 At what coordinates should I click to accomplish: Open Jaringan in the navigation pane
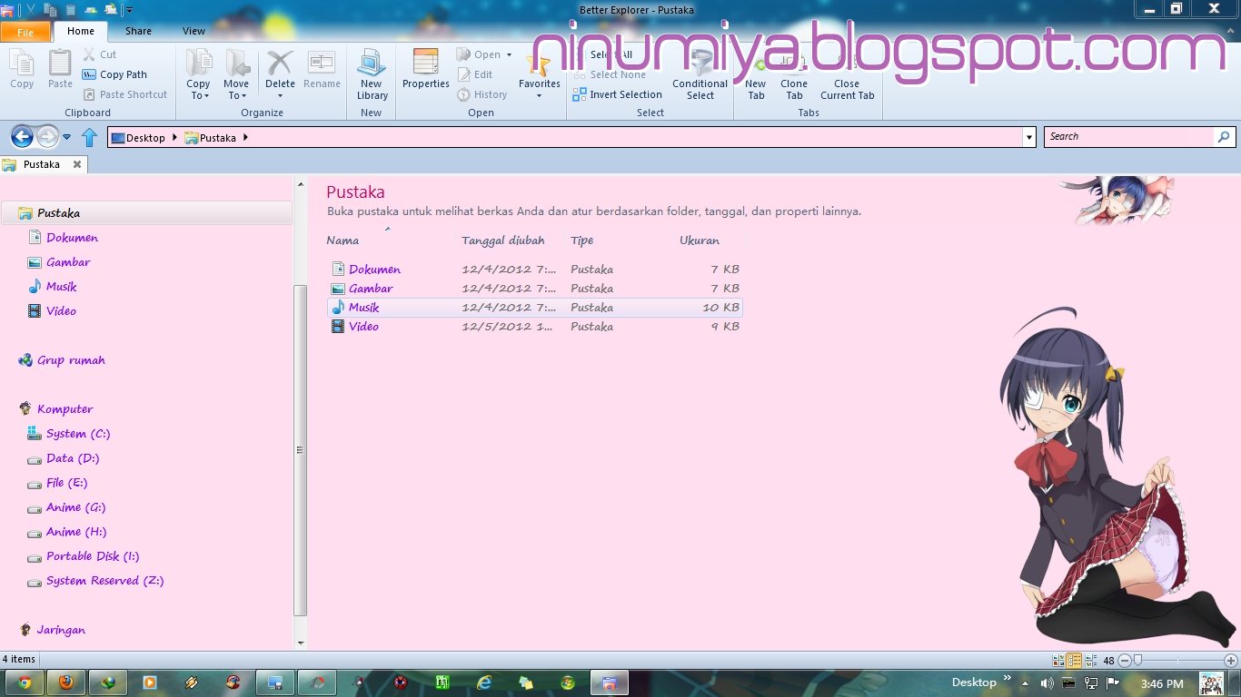click(53, 630)
